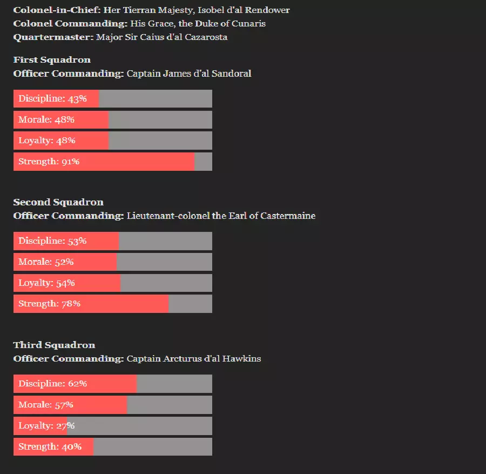Click the Second Squadron heading

click(x=58, y=202)
